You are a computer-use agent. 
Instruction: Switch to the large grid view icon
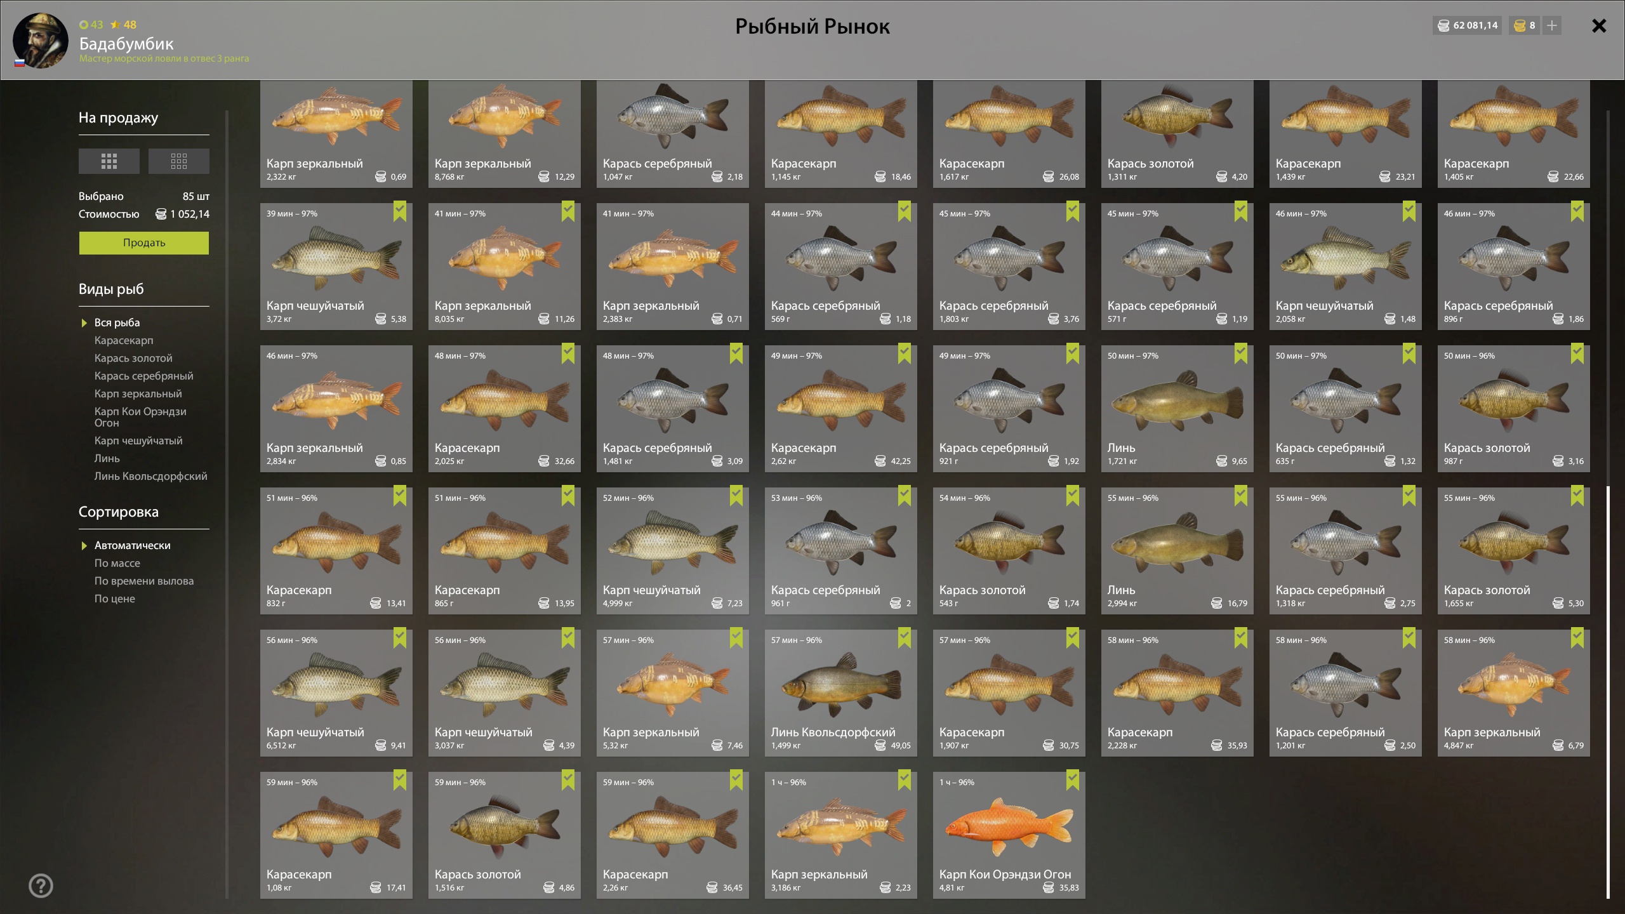[x=109, y=161]
